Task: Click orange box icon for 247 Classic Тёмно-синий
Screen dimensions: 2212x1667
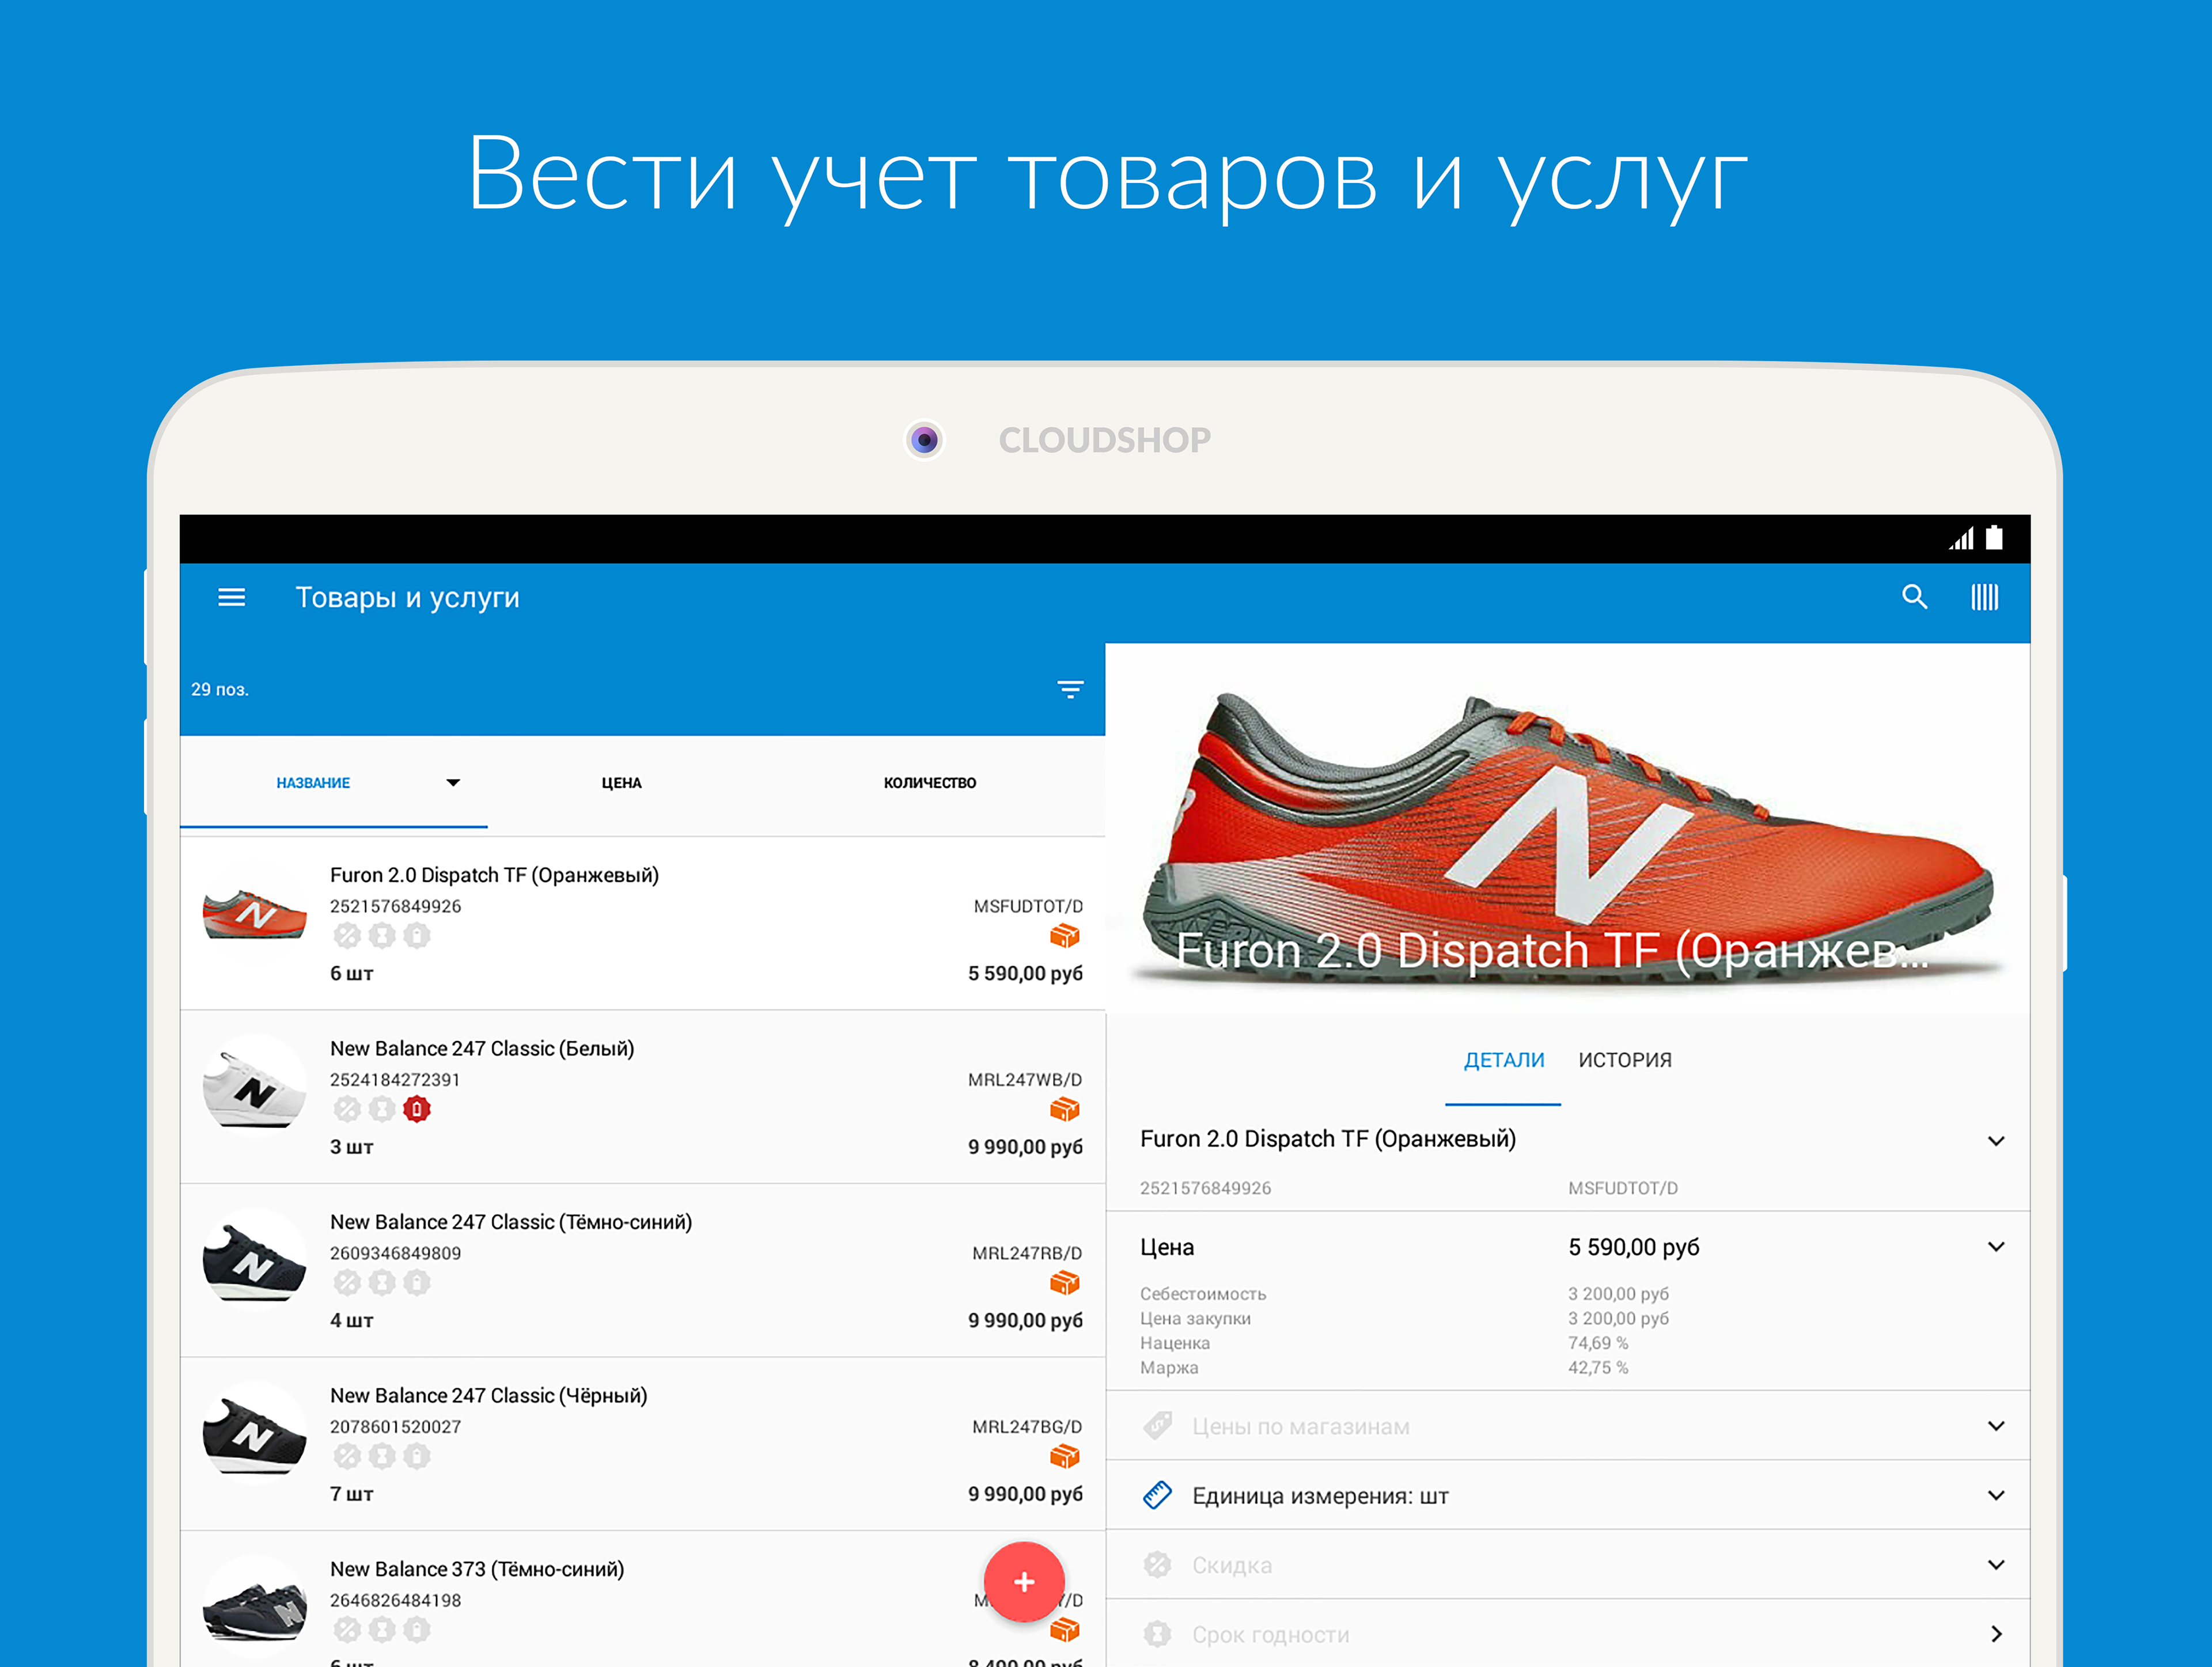Action: point(1065,1284)
